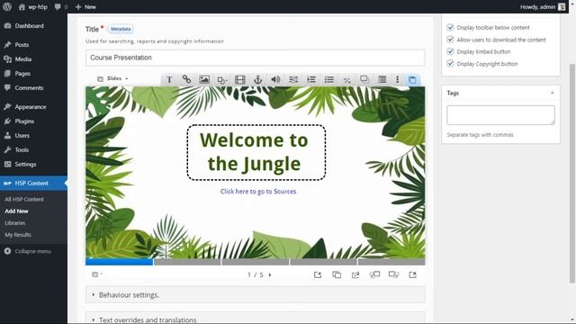The height and width of the screenshot is (324, 576).
Task: Click the active blue paste icon in toolbar
Action: click(x=412, y=80)
